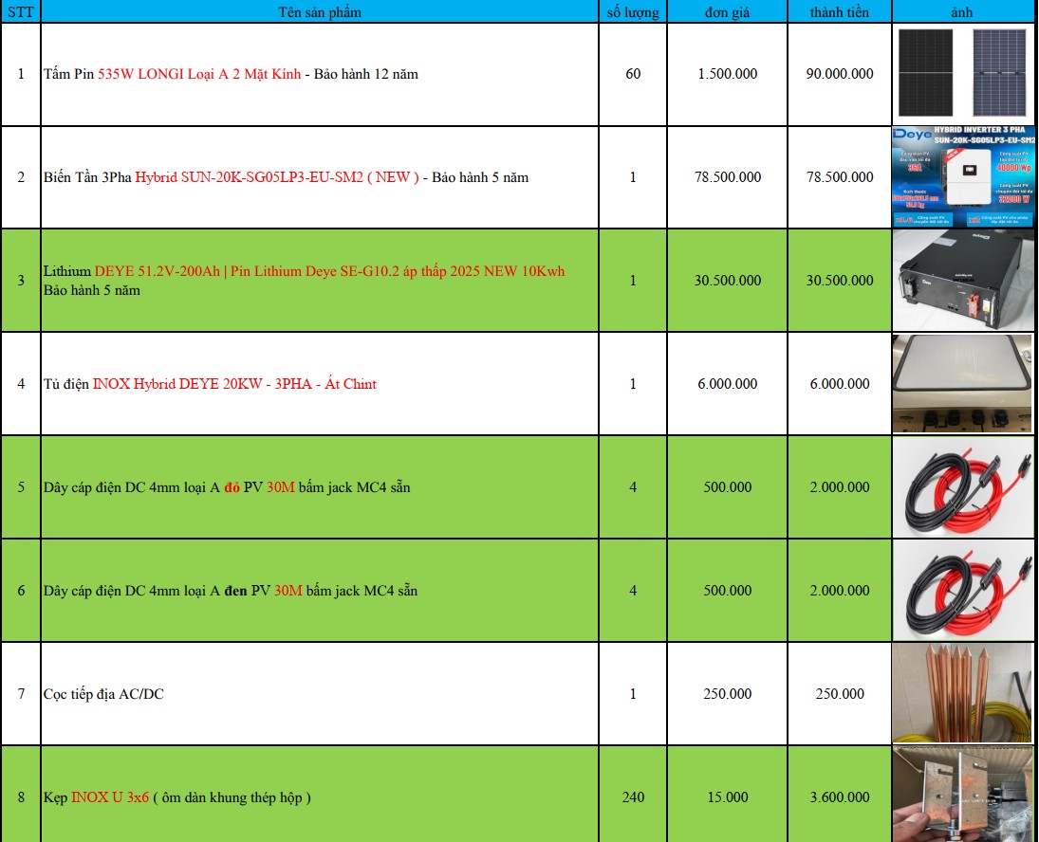1039x842 pixels.
Task: Click the Biến Tần unit price 78.500.000
Action: tap(727, 177)
